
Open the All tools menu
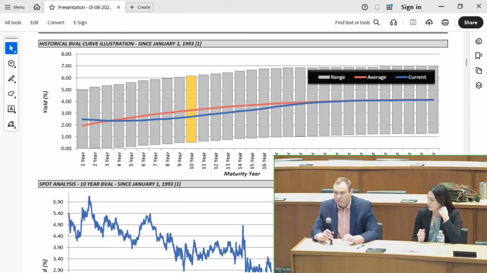[13, 22]
